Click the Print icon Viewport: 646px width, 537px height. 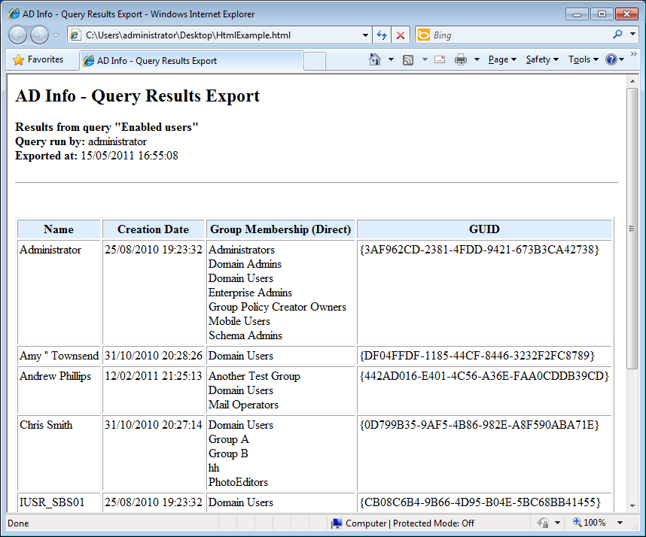[x=461, y=60]
